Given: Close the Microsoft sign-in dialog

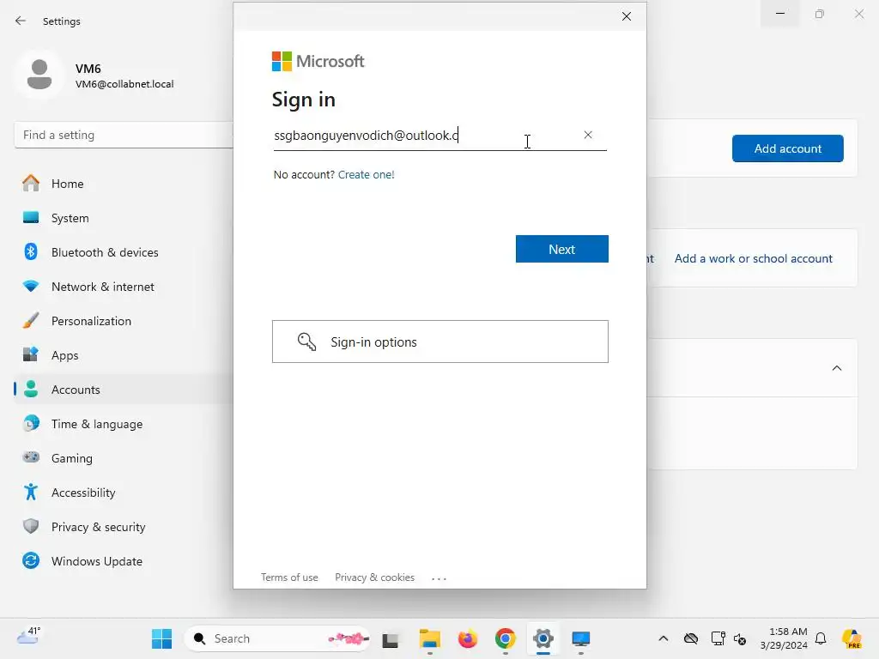Looking at the screenshot, I should [x=626, y=16].
